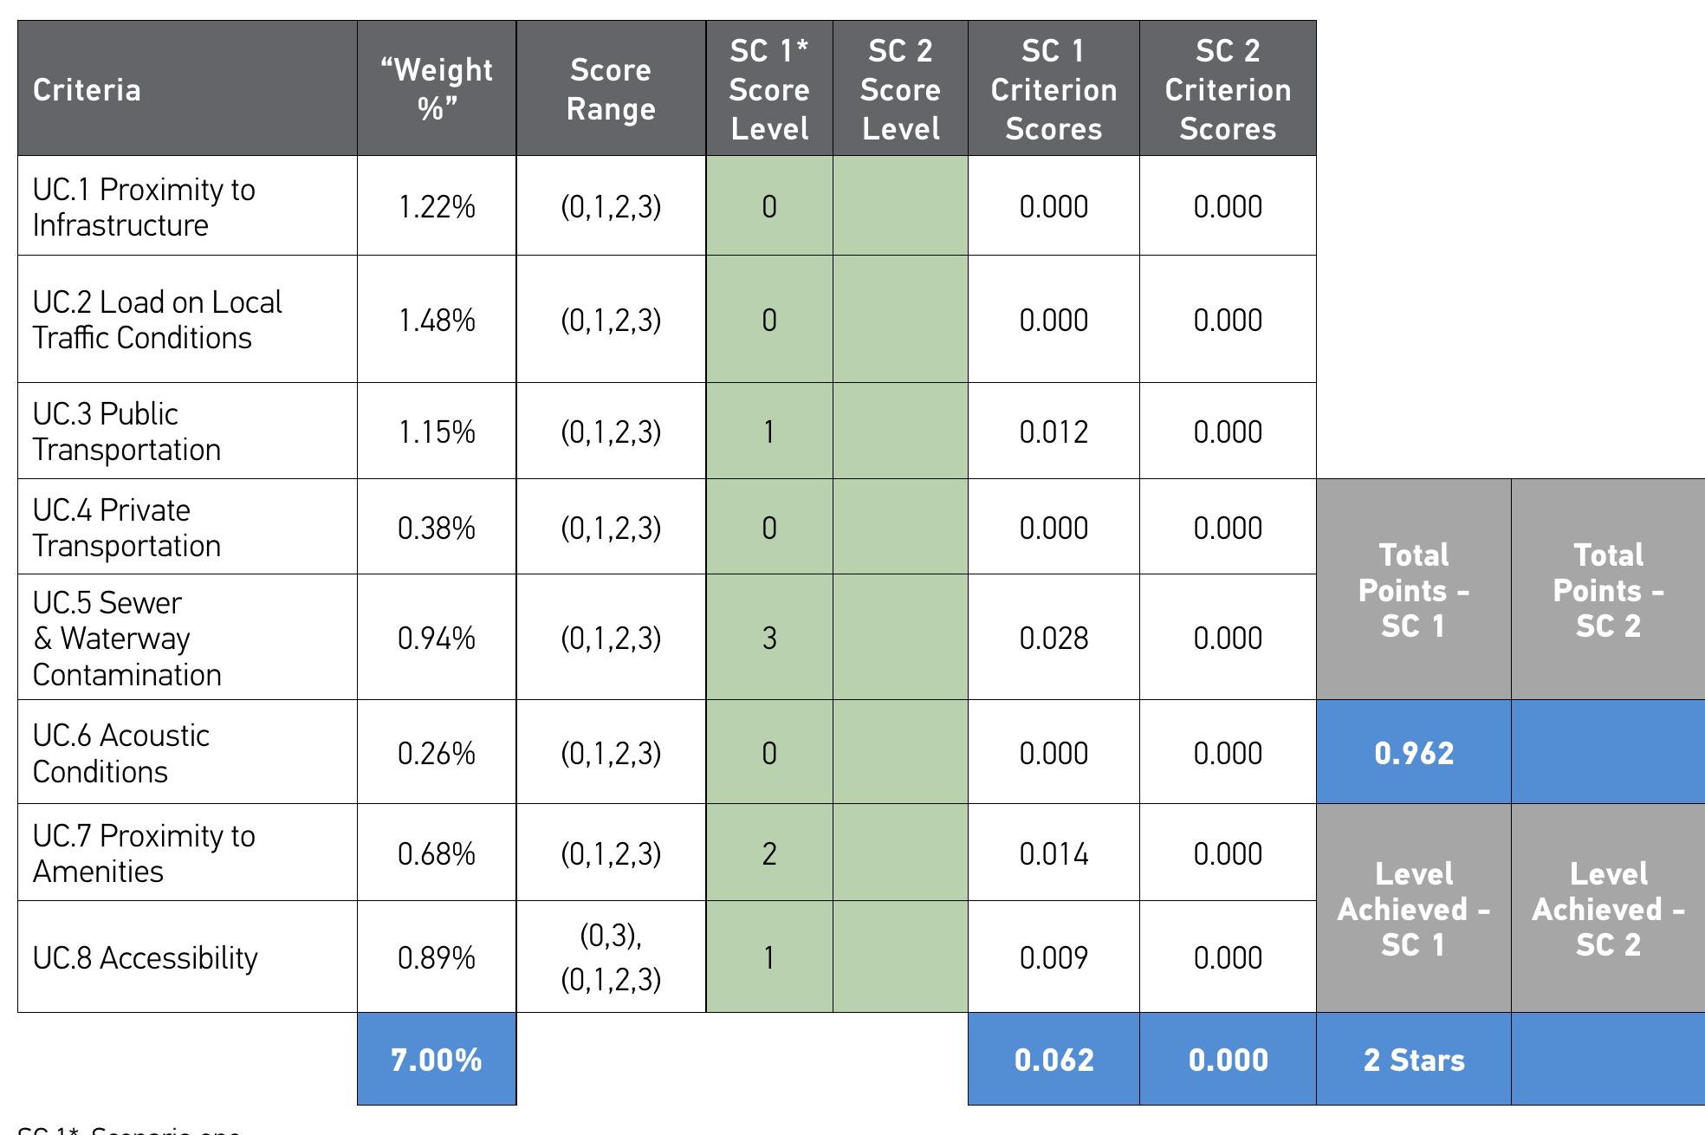Select the UC.2 Load on Local Traffic Conditions label

[x=158, y=320]
